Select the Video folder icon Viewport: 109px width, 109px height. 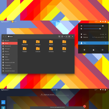click(x=64, y=49)
